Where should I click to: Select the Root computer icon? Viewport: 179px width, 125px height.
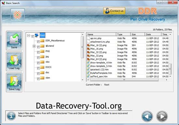[36, 35]
